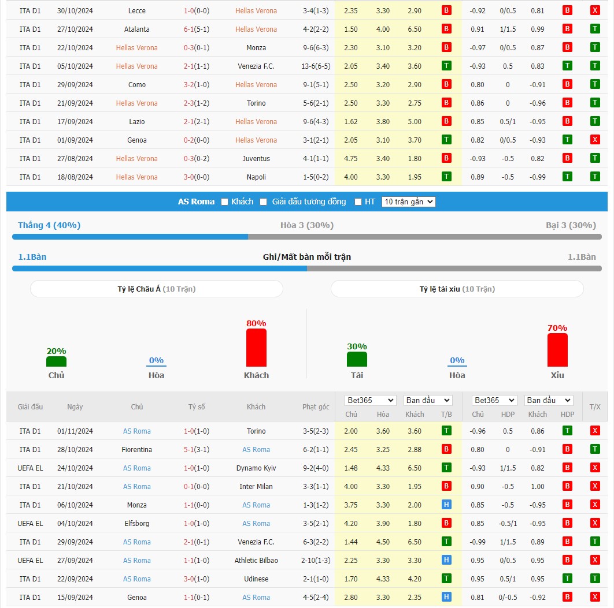Click the Giải đấu column header
614x608 pixels.
coord(30,407)
